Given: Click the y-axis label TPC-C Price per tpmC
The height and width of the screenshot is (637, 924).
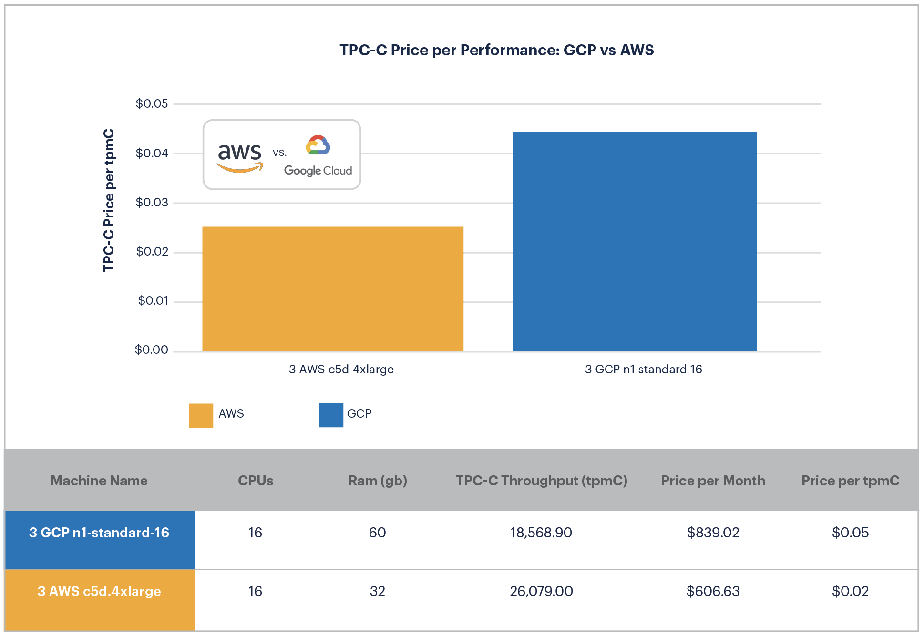Looking at the screenshot, I should pos(109,200).
